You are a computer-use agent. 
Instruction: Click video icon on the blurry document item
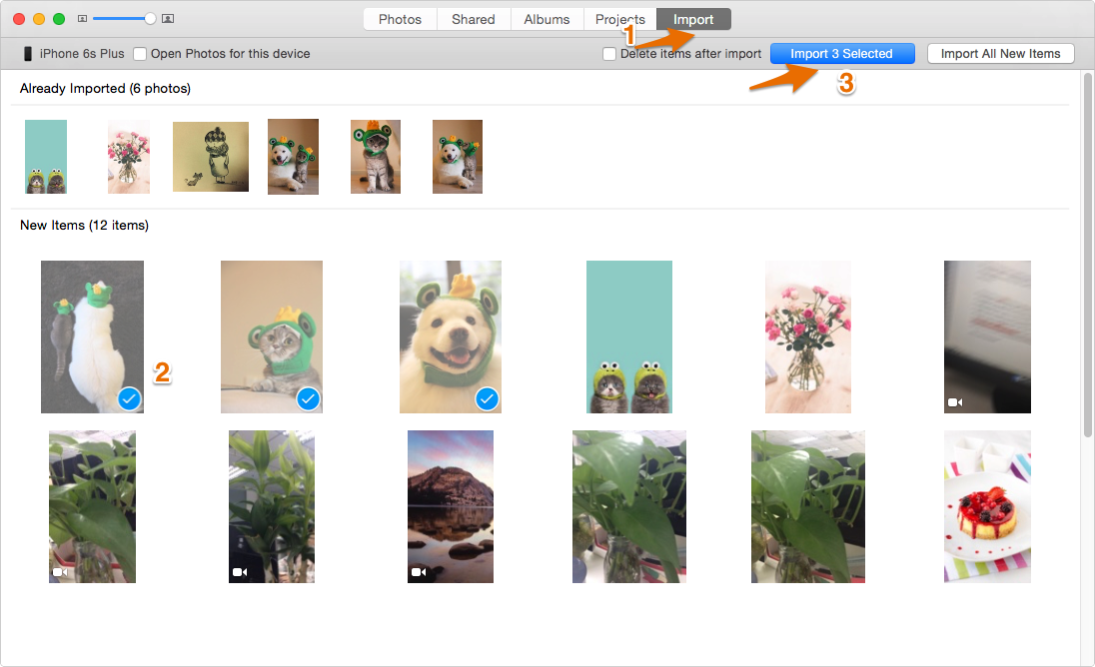coord(955,402)
